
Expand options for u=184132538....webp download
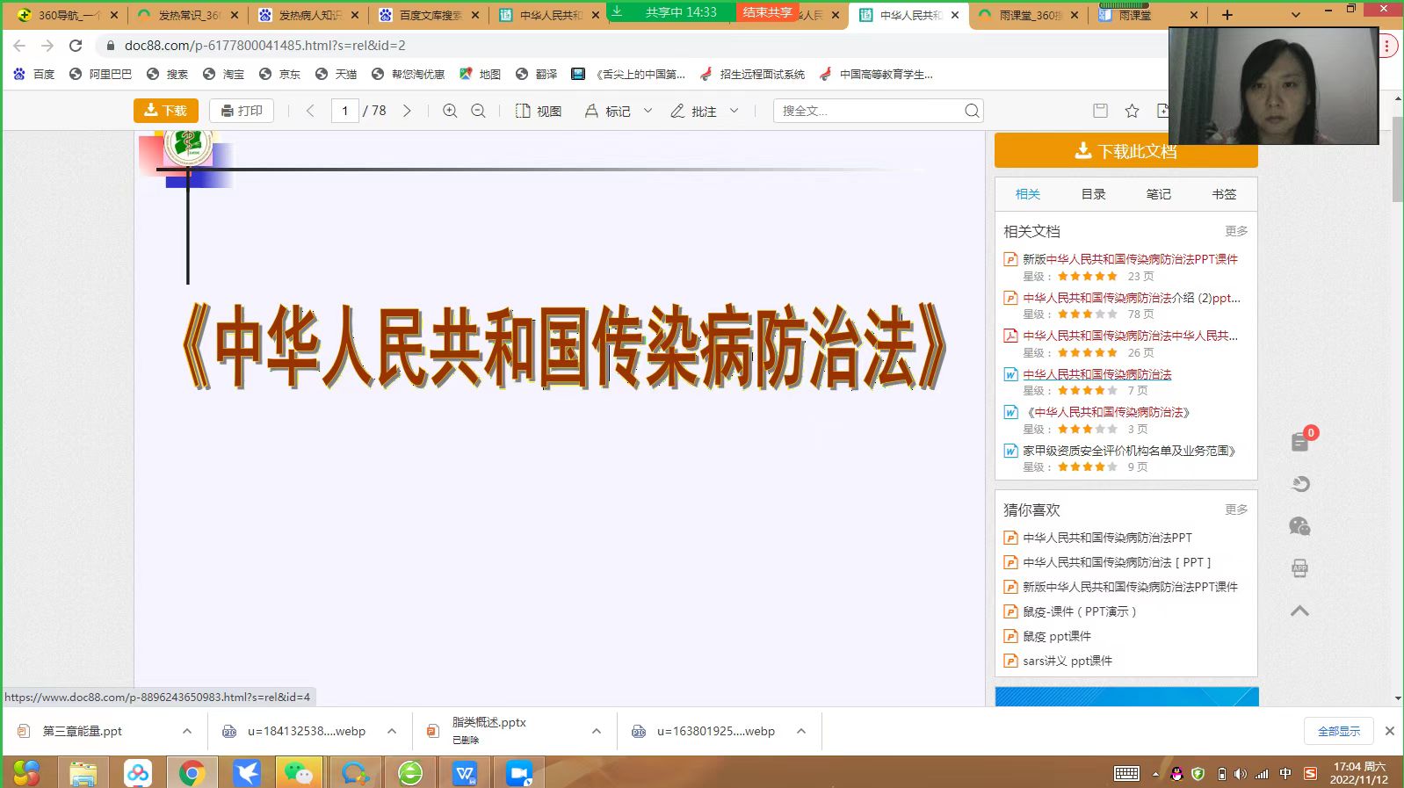pyautogui.click(x=392, y=731)
